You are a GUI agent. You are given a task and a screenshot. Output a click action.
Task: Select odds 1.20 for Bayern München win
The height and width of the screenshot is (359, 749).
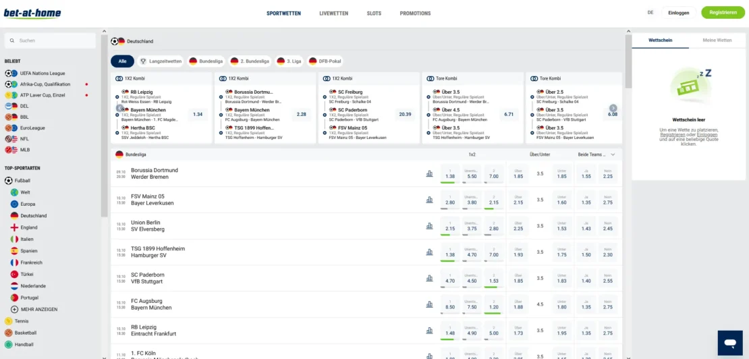coord(494,304)
